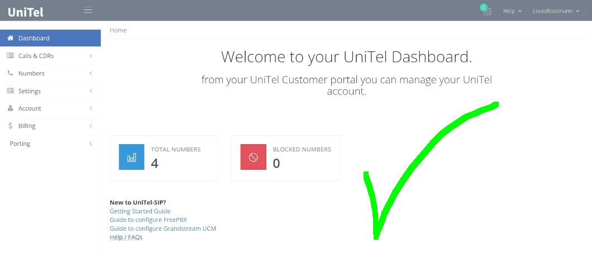
Task: Open the Help dropdown menu
Action: (x=512, y=11)
